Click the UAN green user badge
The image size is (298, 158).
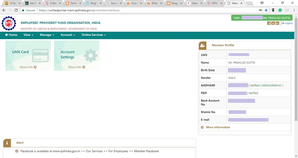click(x=262, y=18)
